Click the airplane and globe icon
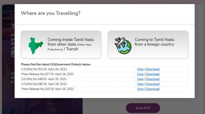This screenshot has height=114, width=205. click(x=123, y=45)
